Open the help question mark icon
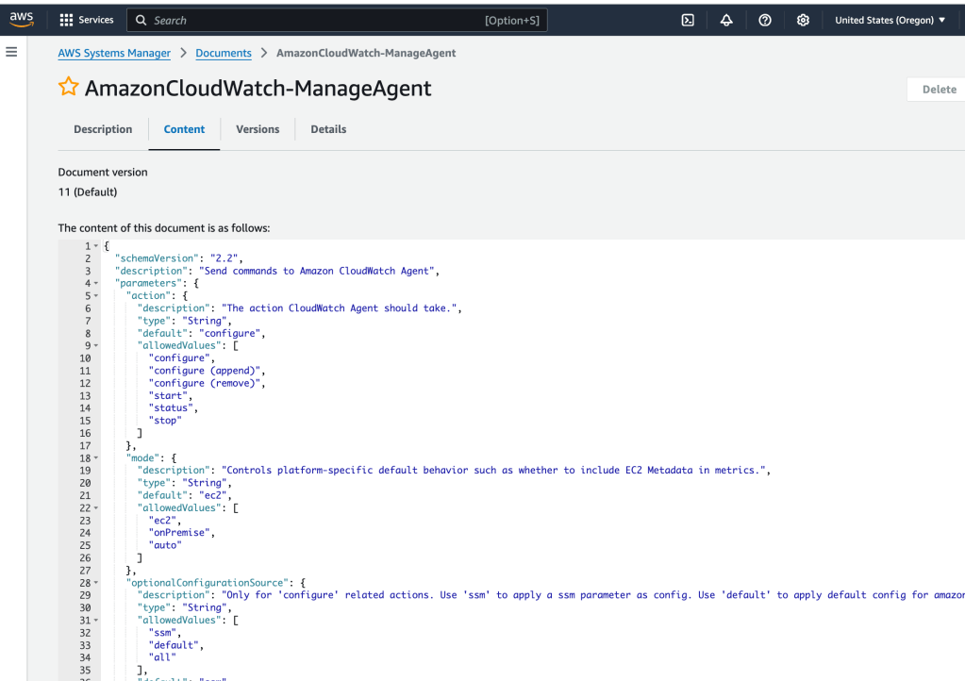The width and height of the screenshot is (965, 681). [765, 20]
